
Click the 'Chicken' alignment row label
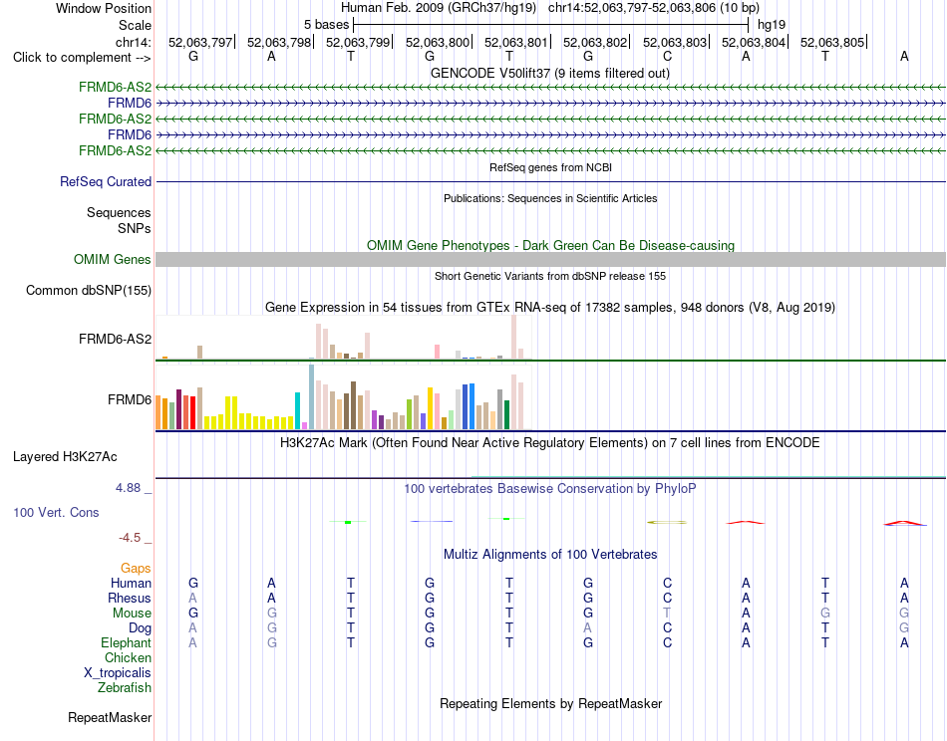tap(128, 657)
